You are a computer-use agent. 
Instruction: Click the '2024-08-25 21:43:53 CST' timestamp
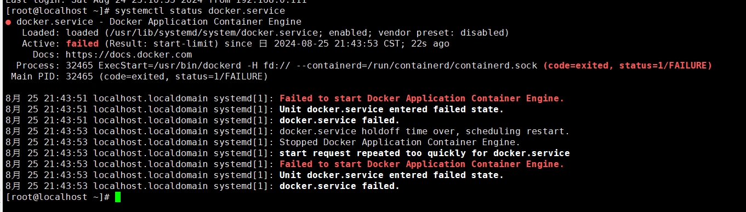pos(337,44)
